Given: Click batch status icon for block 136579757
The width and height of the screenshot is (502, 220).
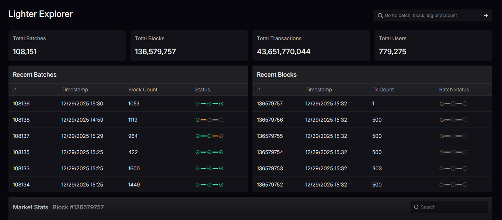Looking at the screenshot, I should [x=453, y=104].
